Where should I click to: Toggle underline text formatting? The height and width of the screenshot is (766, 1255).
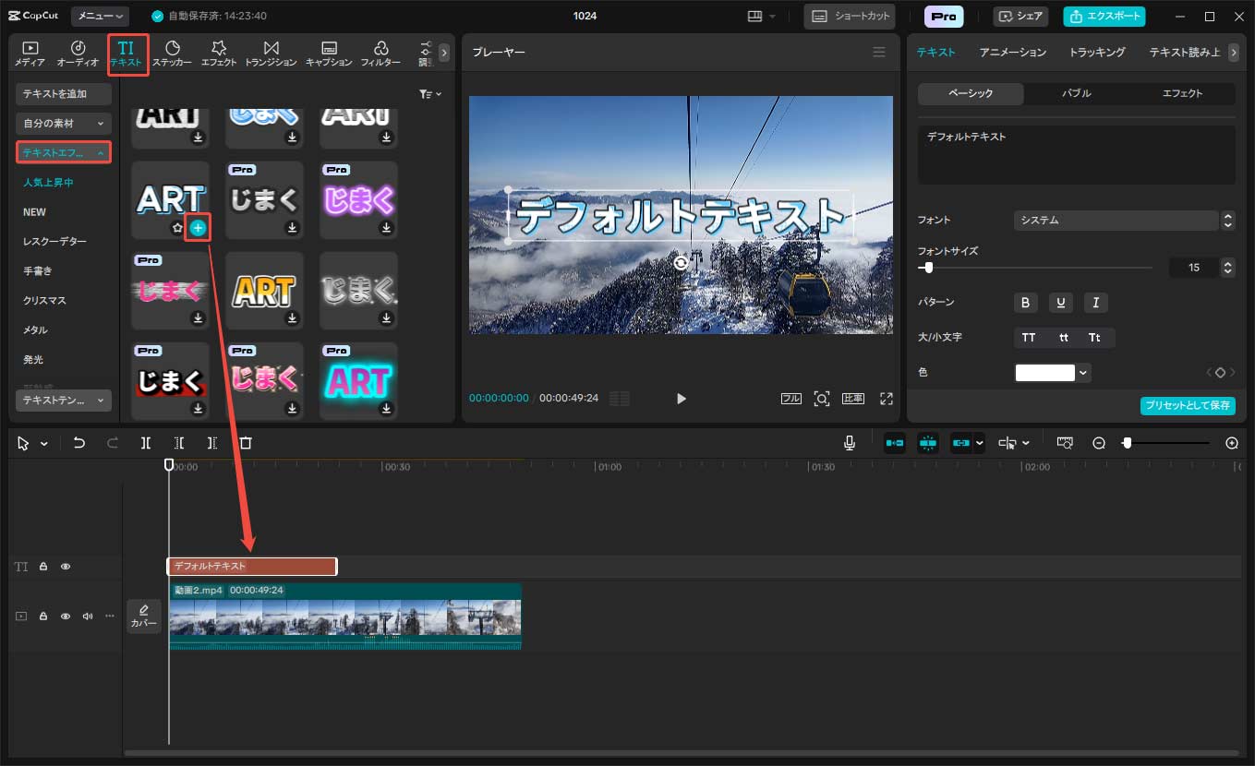point(1060,303)
